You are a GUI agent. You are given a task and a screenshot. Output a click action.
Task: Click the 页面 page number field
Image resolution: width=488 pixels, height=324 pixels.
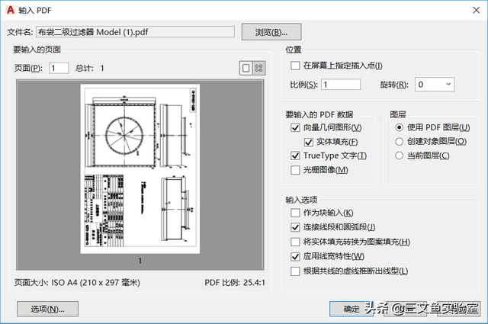pyautogui.click(x=59, y=68)
